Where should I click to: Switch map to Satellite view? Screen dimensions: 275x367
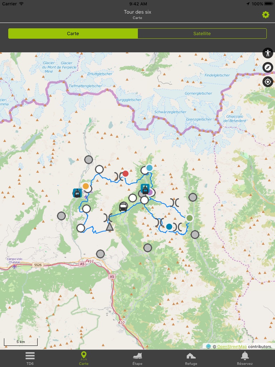pos(202,33)
